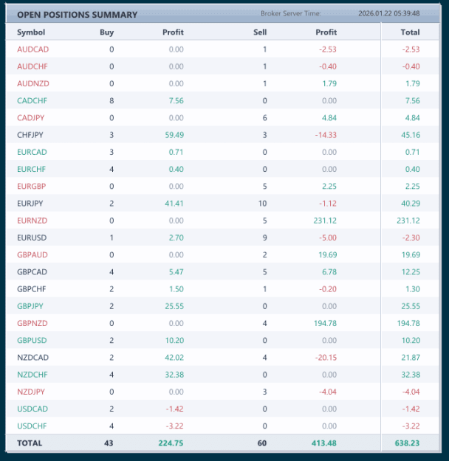Select the CADJPY symbol
449x461 pixels.
tap(30, 117)
